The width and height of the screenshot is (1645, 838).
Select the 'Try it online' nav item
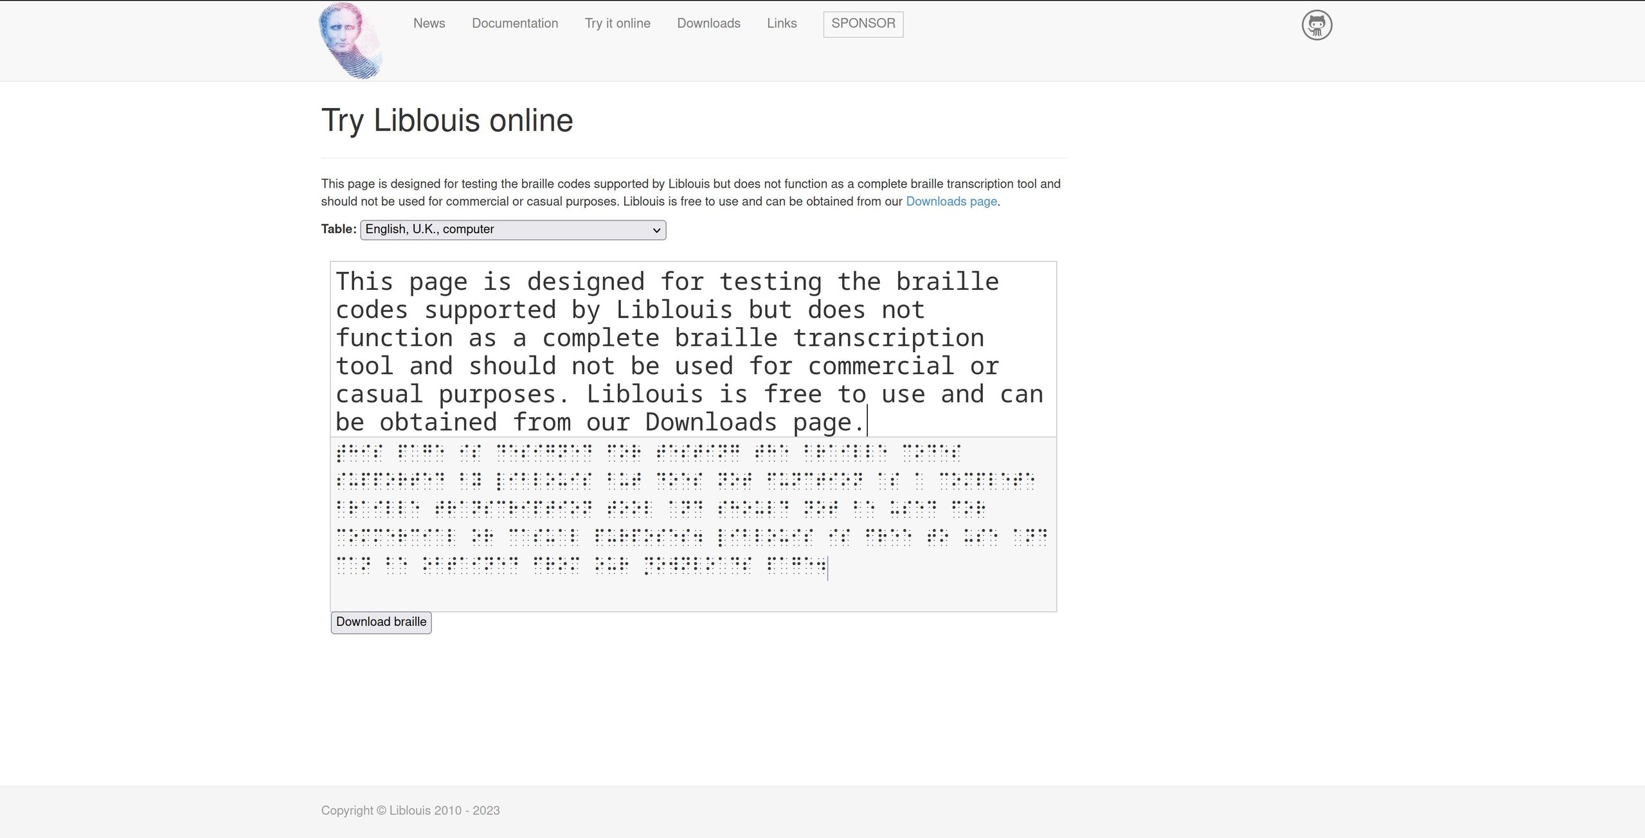617,24
